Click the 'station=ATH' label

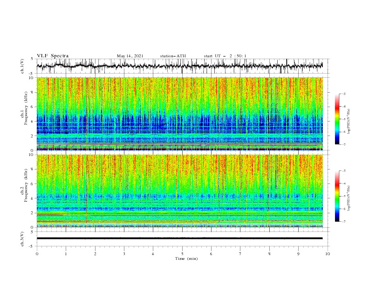[173, 56]
